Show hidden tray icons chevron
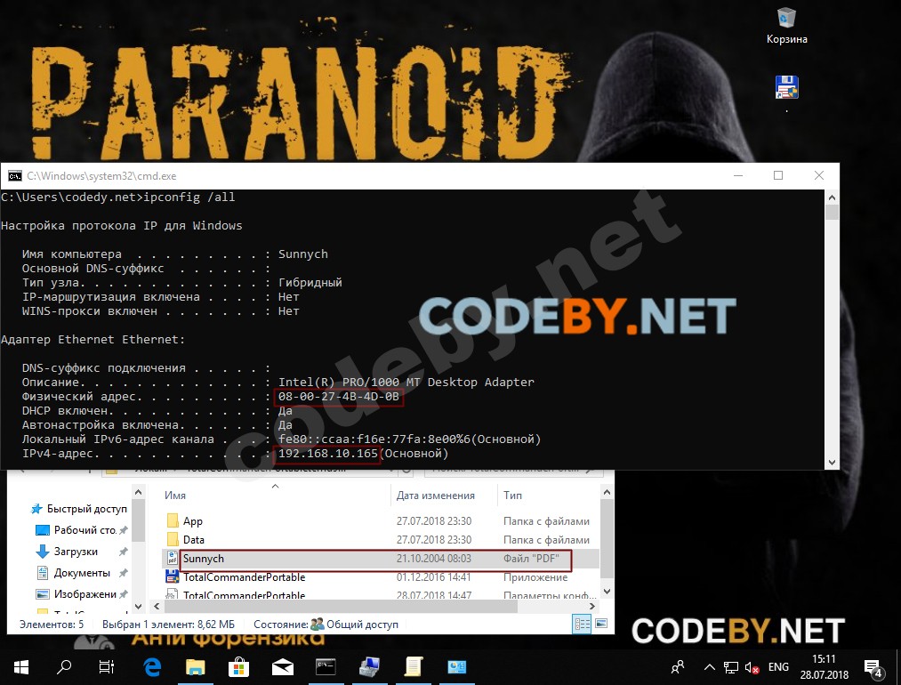This screenshot has height=685, width=901. click(x=710, y=667)
